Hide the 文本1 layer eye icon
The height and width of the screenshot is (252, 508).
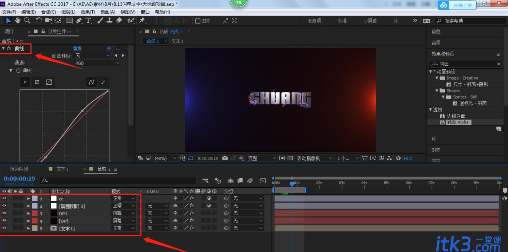[4, 228]
